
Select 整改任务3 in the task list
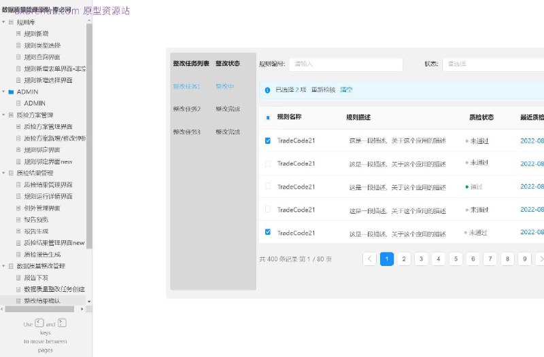click(186, 132)
